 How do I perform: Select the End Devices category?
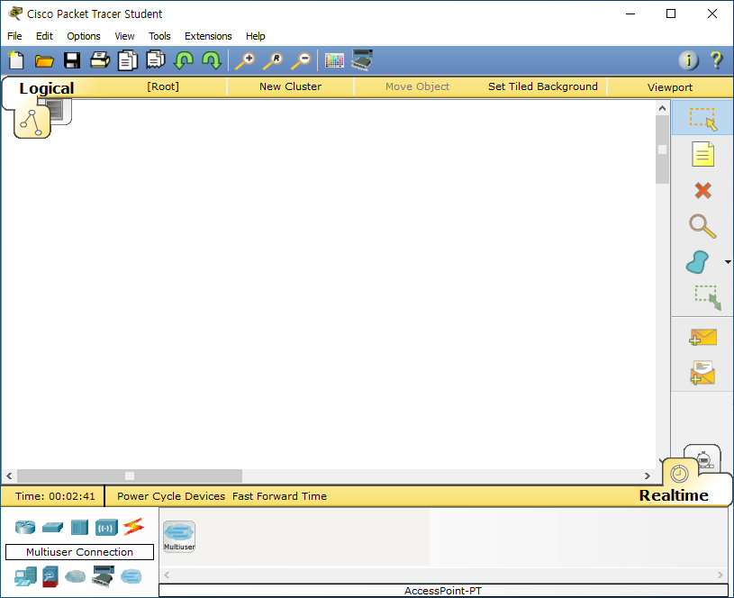click(25, 576)
